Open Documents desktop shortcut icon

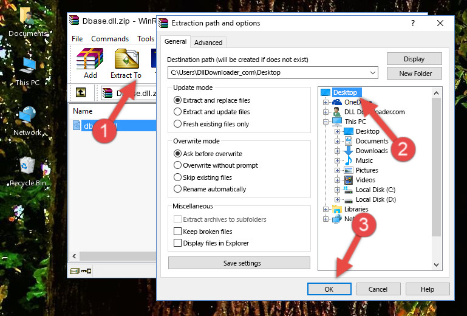27,16
